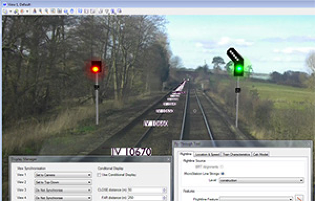Open the View 2 'Set to Top-Down' dropdown
315x201 pixels.
point(63,183)
